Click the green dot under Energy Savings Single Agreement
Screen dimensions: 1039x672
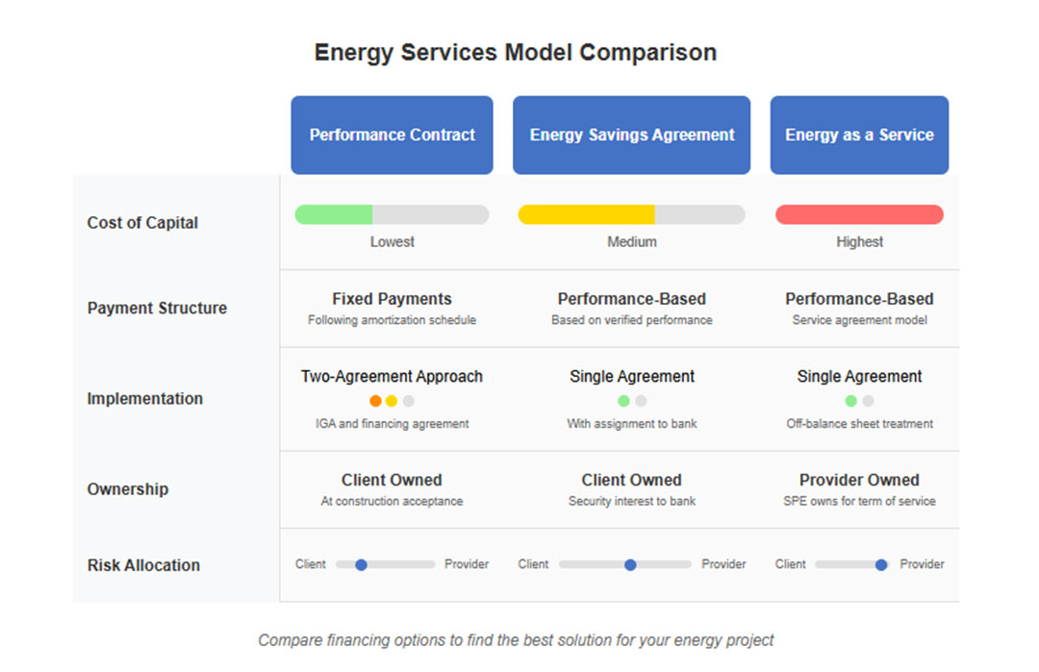coord(623,401)
